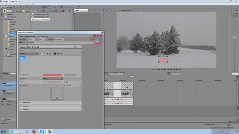Select the Explorer tab at panel bottom

tap(13, 74)
